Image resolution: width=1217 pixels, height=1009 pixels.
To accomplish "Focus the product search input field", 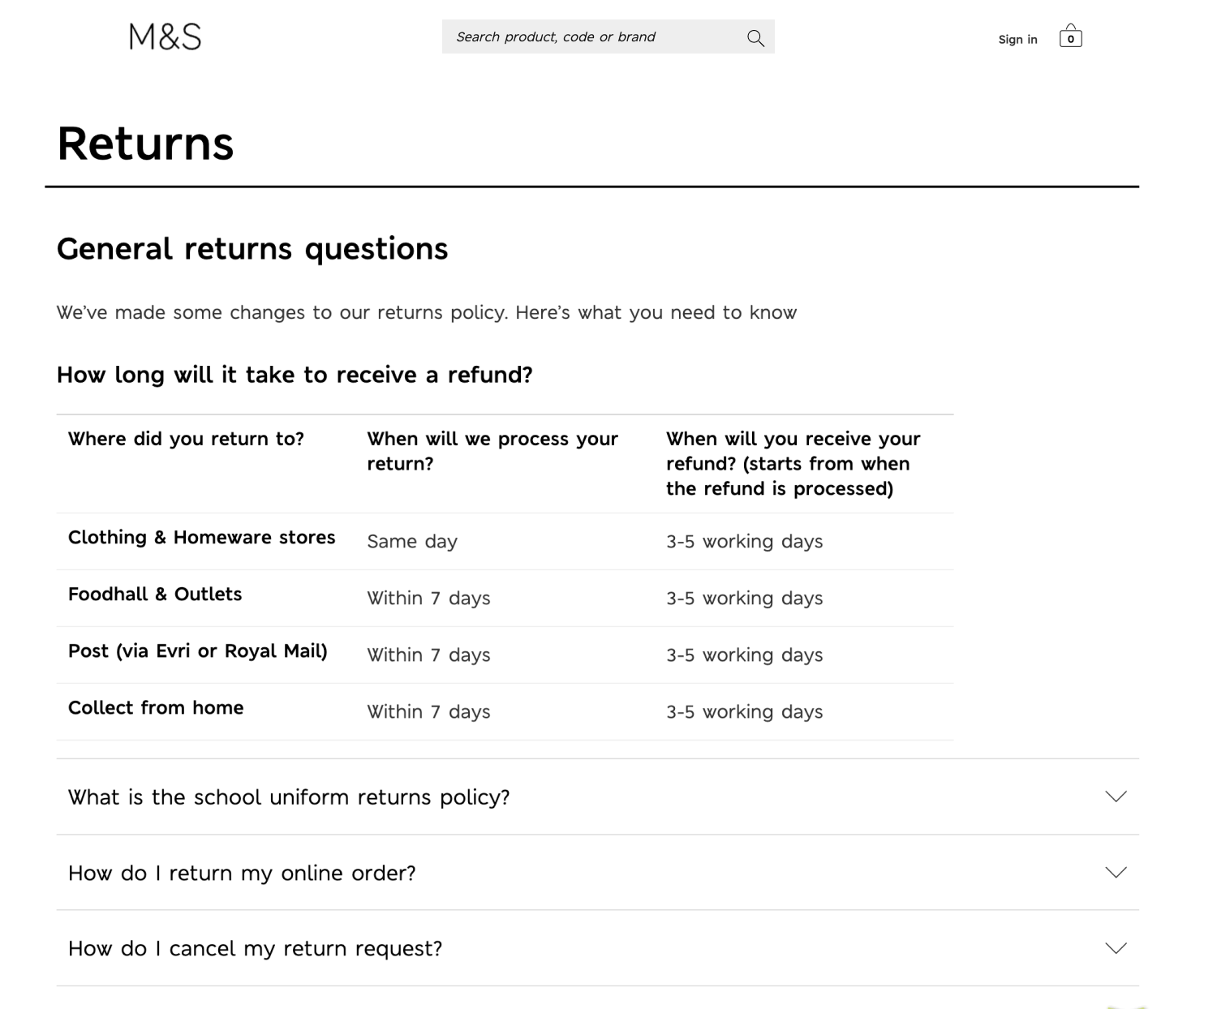I will click(592, 37).
